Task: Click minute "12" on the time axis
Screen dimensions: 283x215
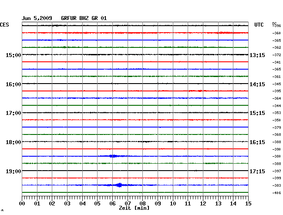Action: (x=203, y=204)
